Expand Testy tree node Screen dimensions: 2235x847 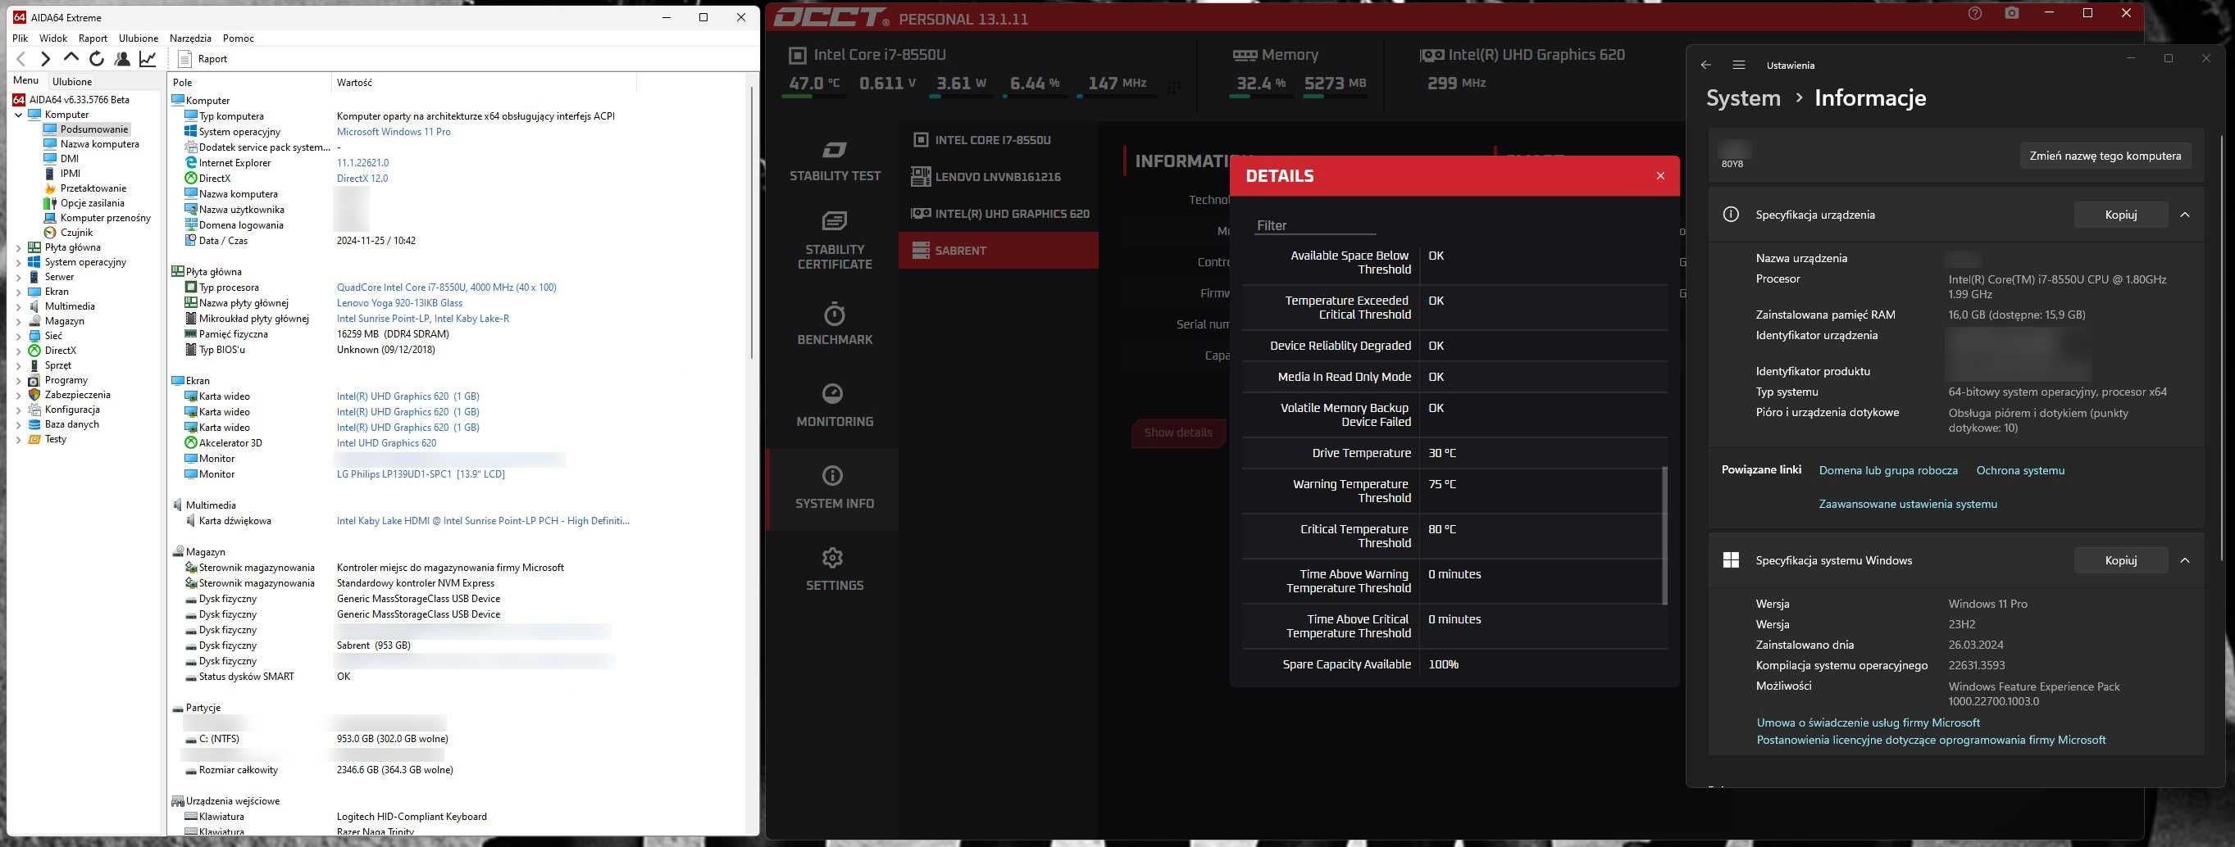coord(19,439)
